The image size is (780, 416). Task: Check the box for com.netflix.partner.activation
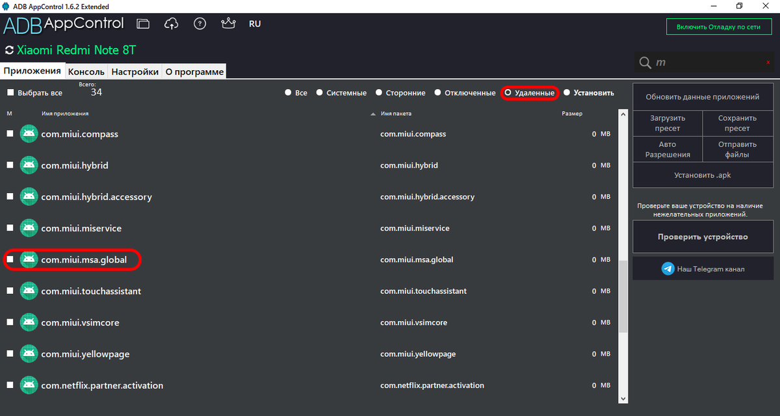click(x=10, y=385)
